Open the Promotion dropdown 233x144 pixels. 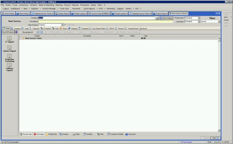pos(199,21)
